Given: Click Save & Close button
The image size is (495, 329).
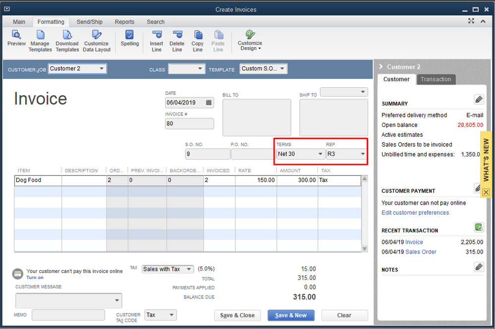Looking at the screenshot, I should [x=237, y=315].
